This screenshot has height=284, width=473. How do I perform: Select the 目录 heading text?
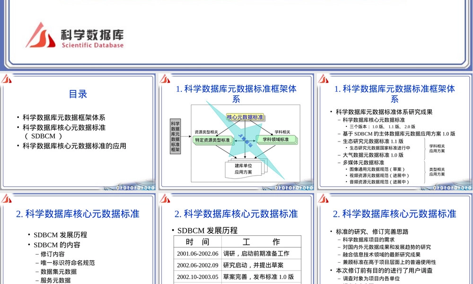pos(78,94)
